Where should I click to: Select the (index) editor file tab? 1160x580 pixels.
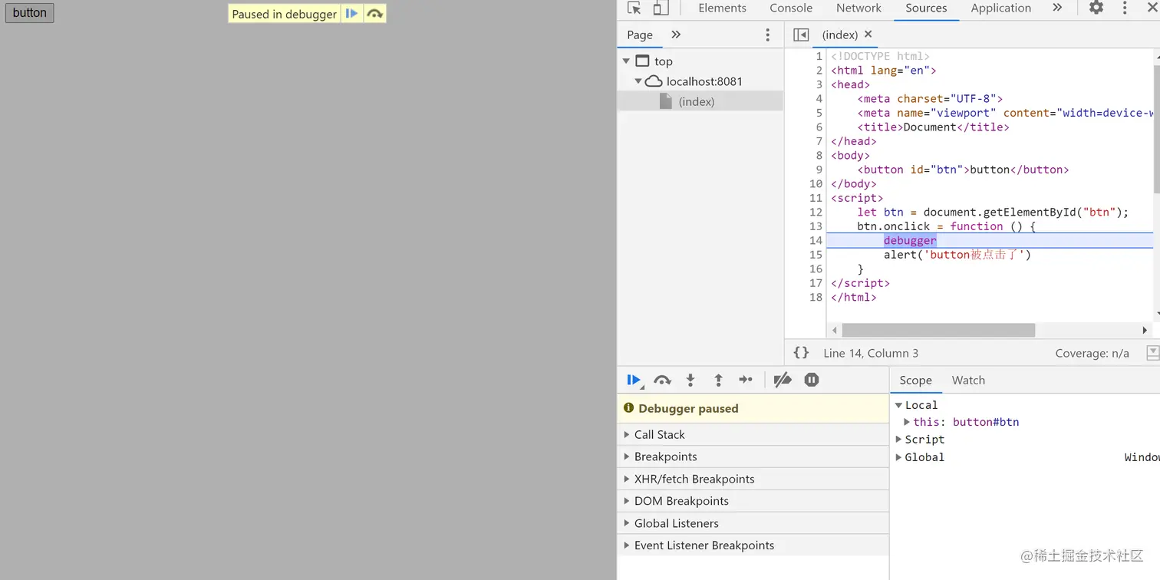839,35
